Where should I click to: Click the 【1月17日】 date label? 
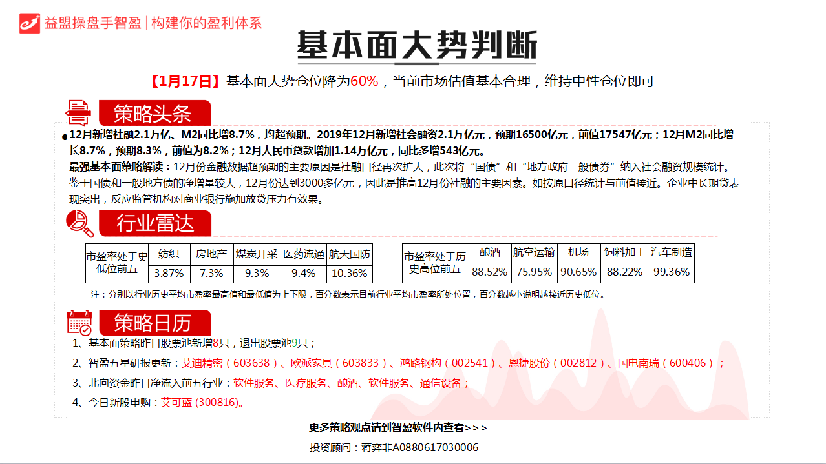click(x=184, y=81)
